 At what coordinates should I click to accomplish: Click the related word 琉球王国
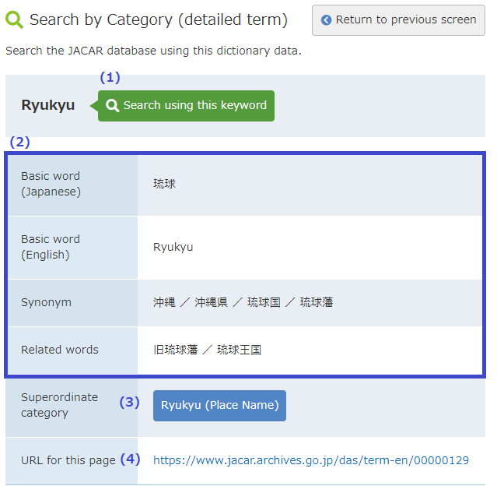tap(239, 350)
